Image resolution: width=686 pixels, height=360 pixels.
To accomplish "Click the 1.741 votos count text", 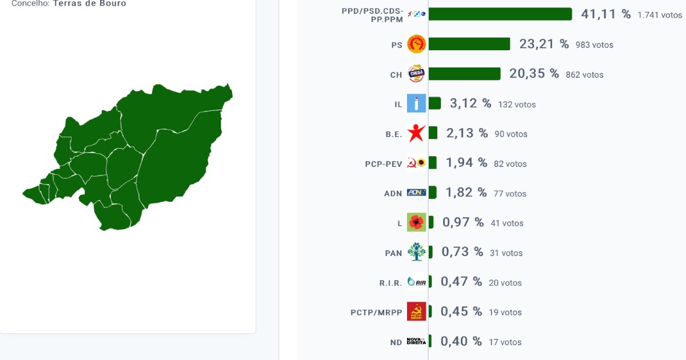I will (x=660, y=15).
